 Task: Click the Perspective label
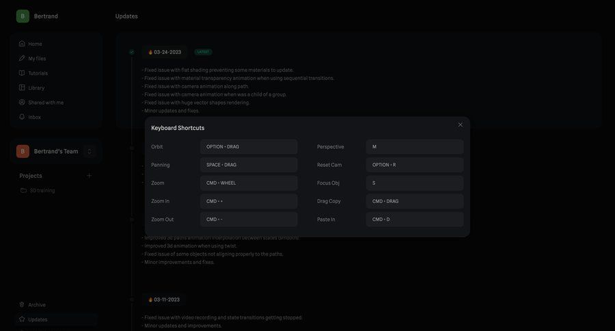330,146
